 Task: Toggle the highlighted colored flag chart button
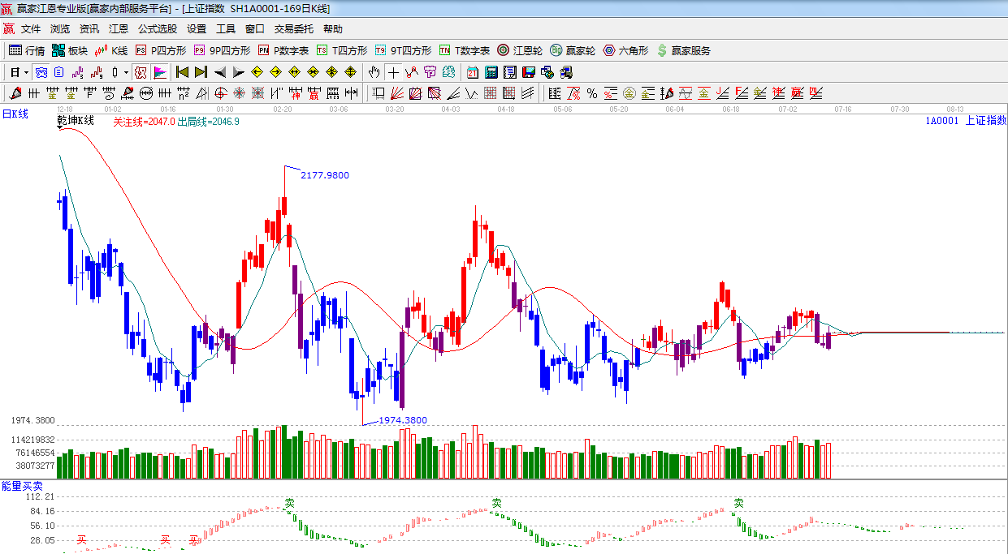point(159,72)
